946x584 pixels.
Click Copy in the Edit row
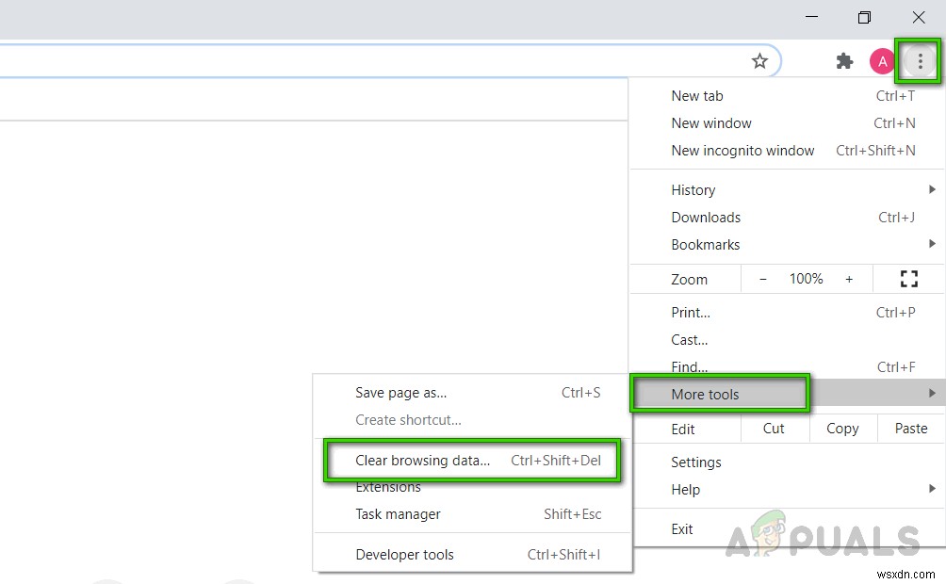tap(842, 429)
